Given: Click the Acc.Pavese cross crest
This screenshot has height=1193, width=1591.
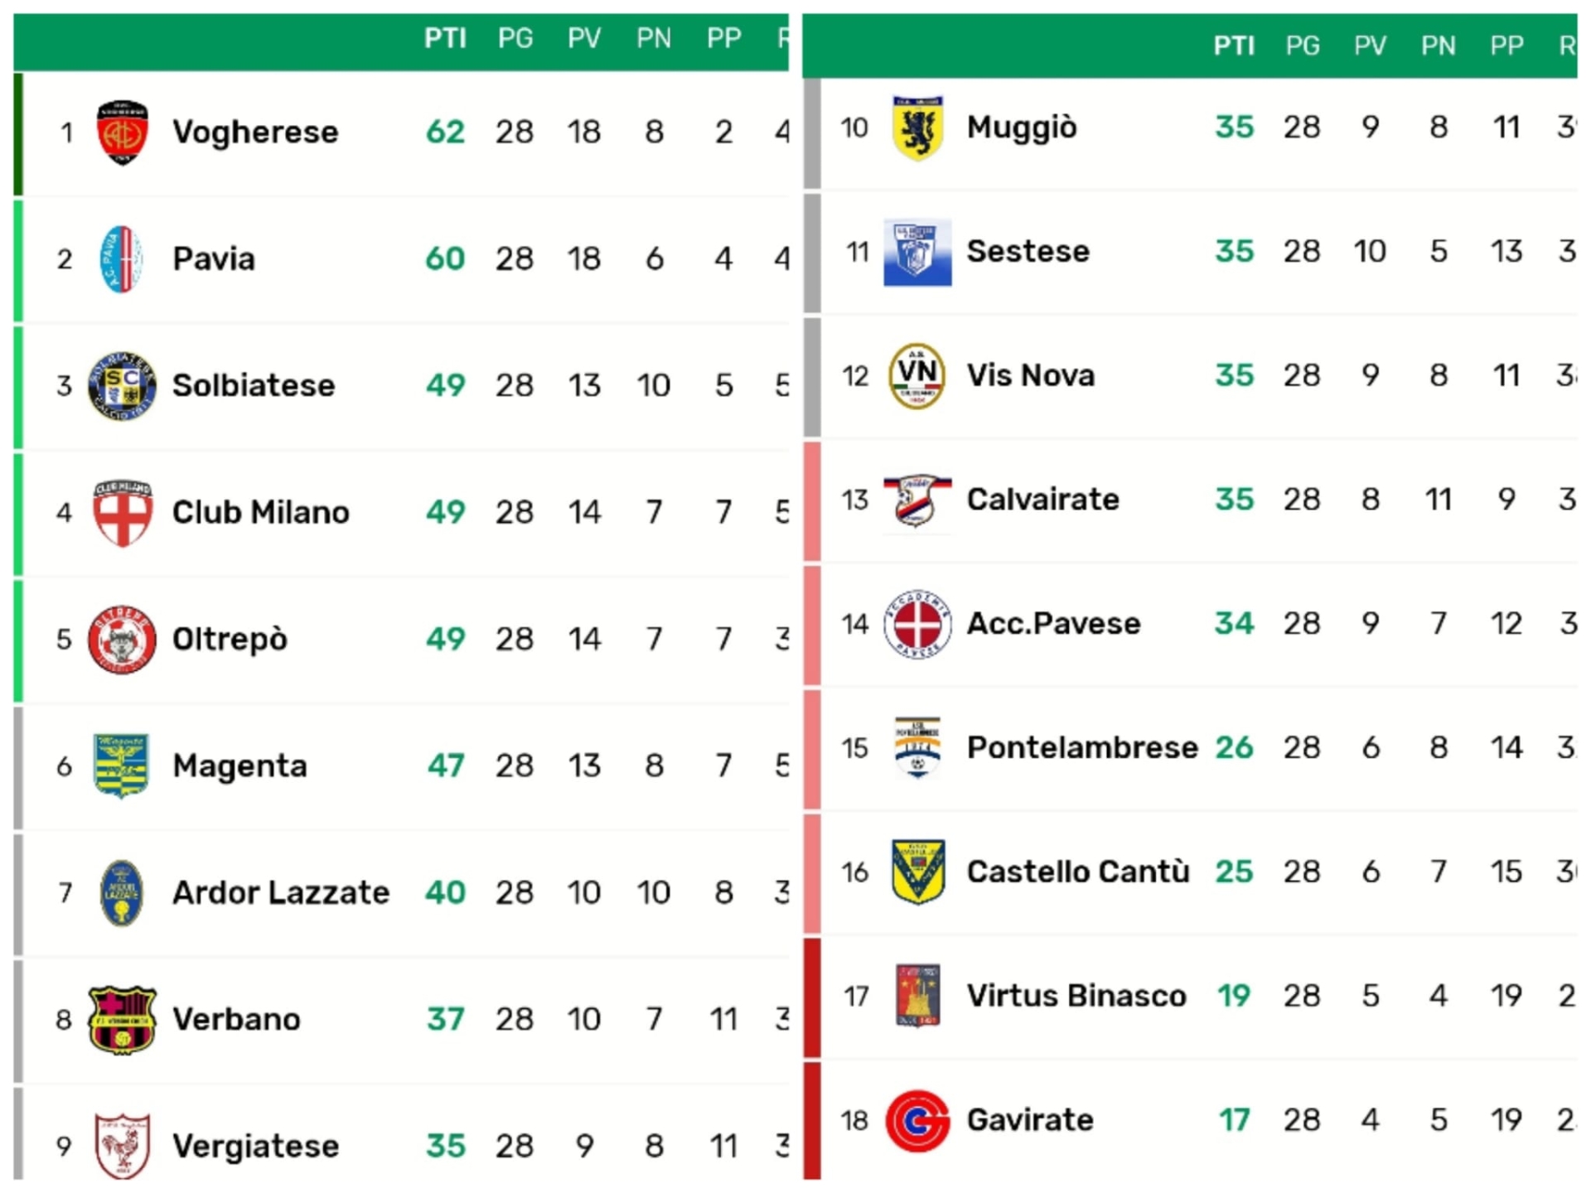Looking at the screenshot, I should pyautogui.click(x=916, y=625).
